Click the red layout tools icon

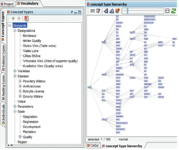tap(118, 11)
